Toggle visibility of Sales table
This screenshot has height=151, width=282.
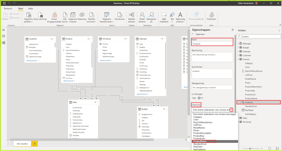[95, 102]
